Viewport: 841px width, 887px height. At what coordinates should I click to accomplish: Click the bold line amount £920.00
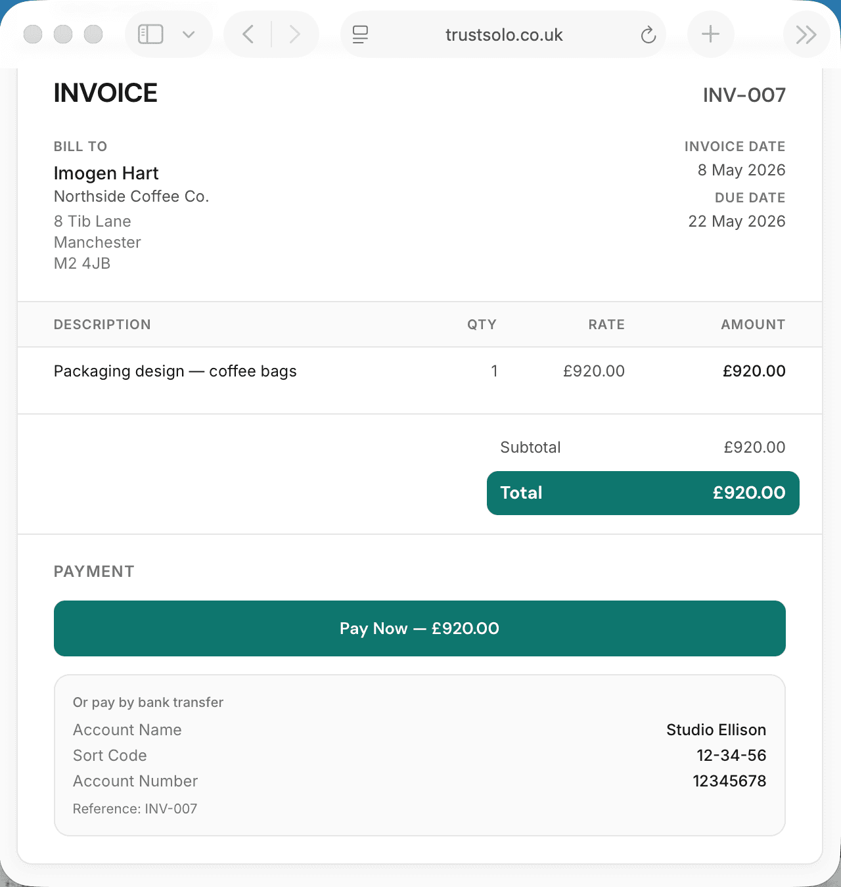[x=754, y=371]
